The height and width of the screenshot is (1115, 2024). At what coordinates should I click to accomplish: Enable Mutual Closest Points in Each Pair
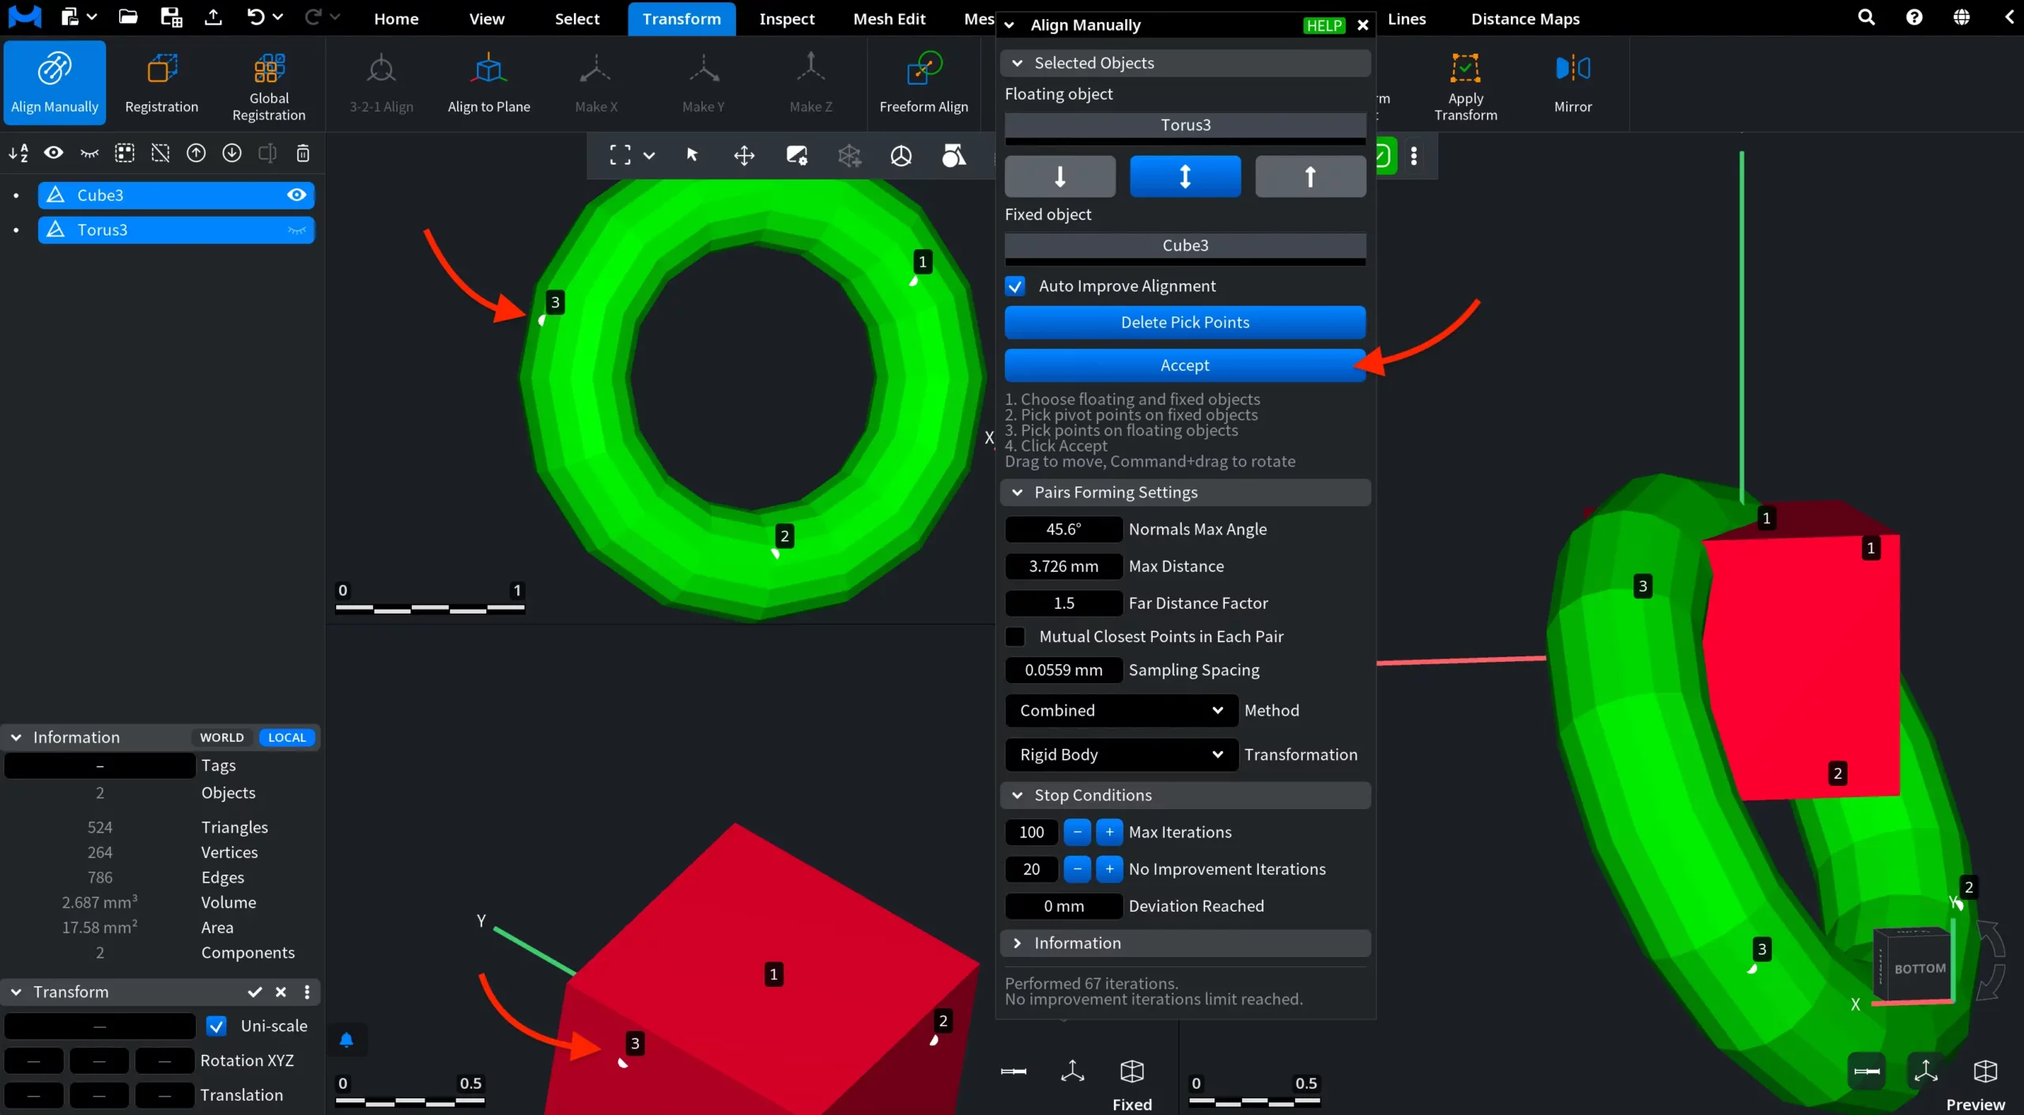[1015, 637]
